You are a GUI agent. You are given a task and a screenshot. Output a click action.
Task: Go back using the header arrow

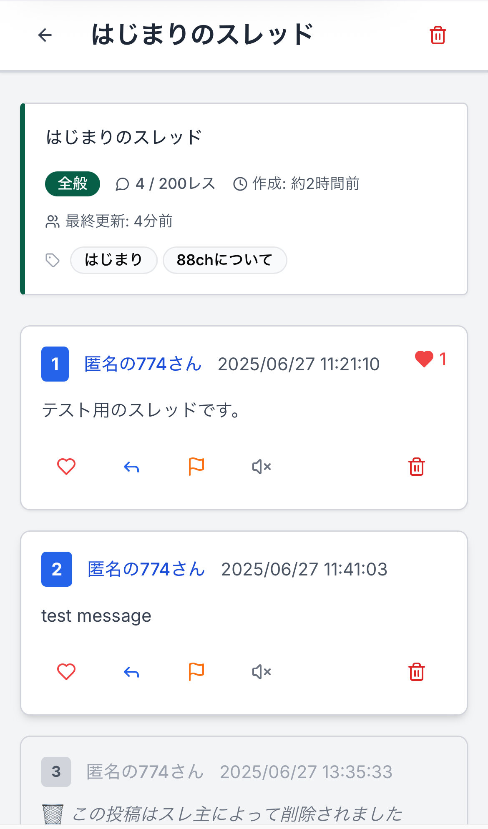coord(45,35)
